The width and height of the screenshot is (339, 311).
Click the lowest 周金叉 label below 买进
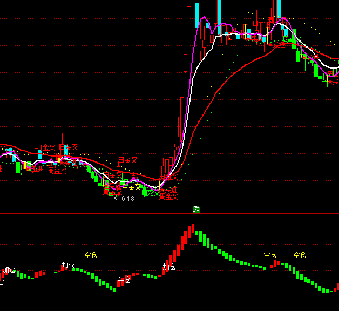tap(169, 197)
